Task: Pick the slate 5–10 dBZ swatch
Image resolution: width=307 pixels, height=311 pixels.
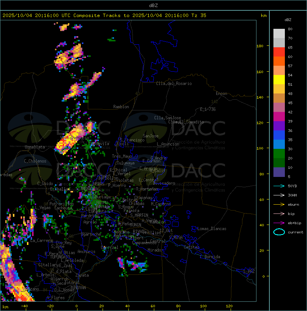Action: [x=279, y=172]
